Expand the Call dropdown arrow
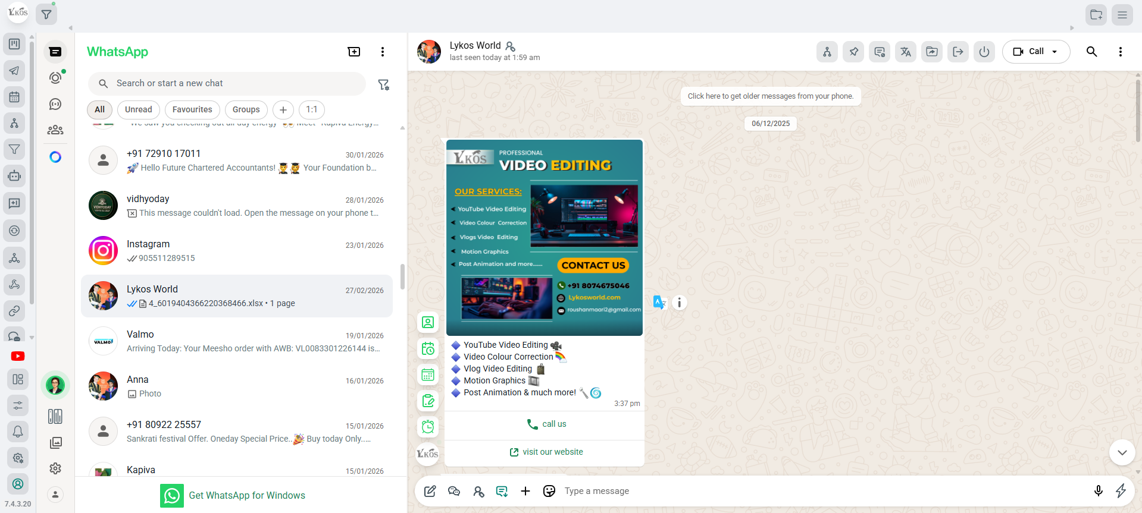This screenshot has width=1142, height=513. click(1055, 52)
